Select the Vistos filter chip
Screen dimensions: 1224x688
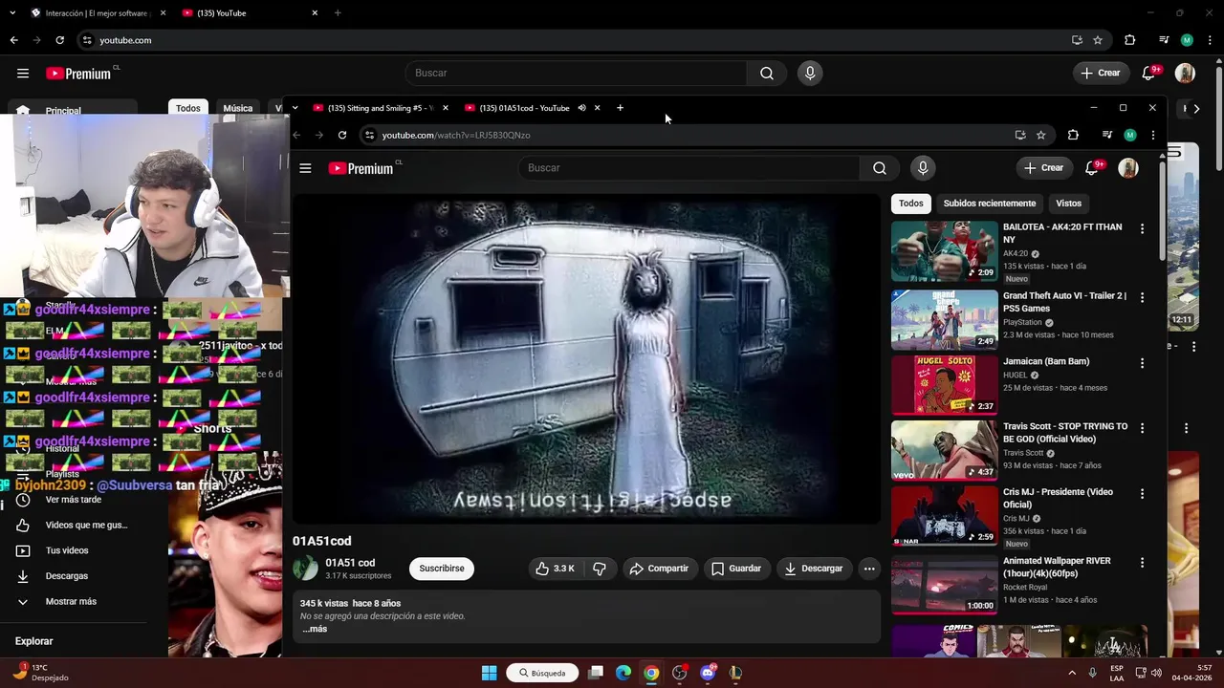[1068, 204]
